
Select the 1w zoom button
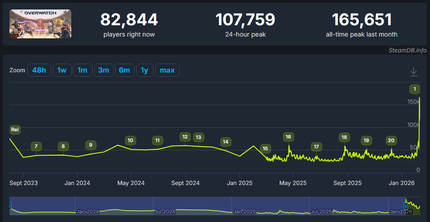[x=62, y=70]
